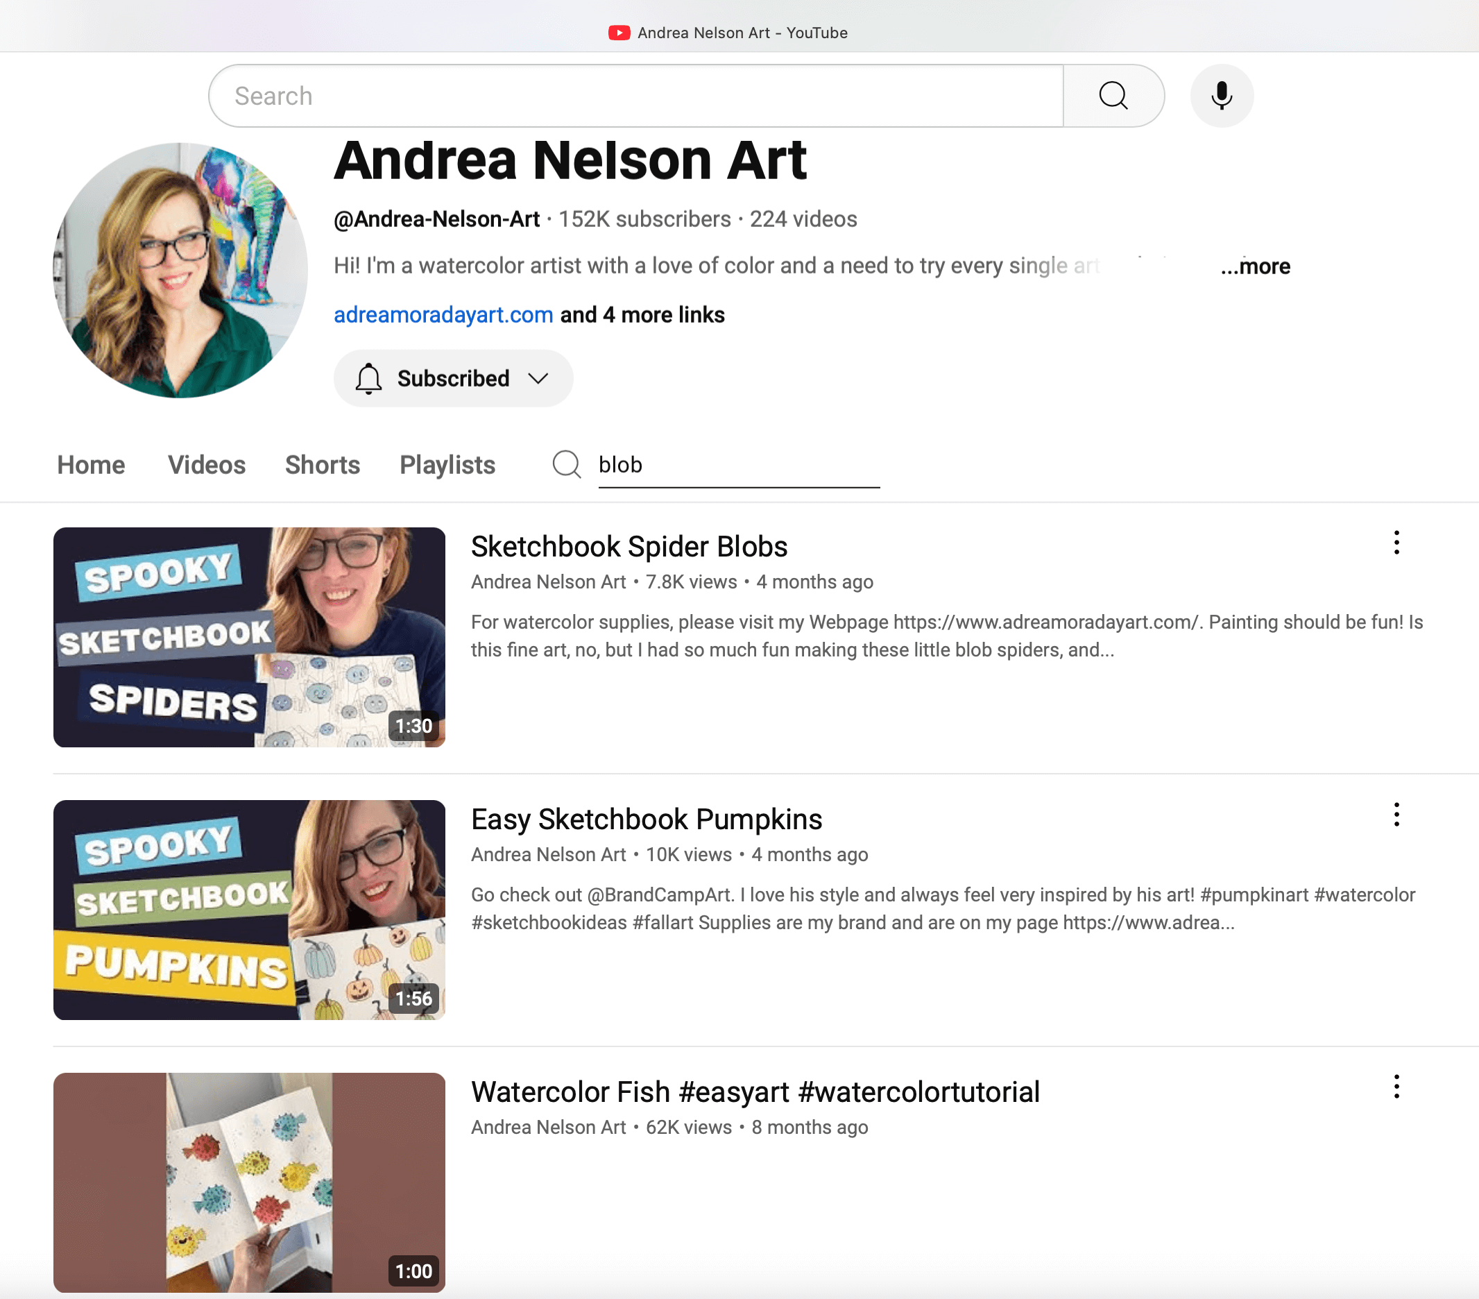Screen dimensions: 1479x1299
Task: Switch to the Shorts tab
Action: pyautogui.click(x=322, y=465)
